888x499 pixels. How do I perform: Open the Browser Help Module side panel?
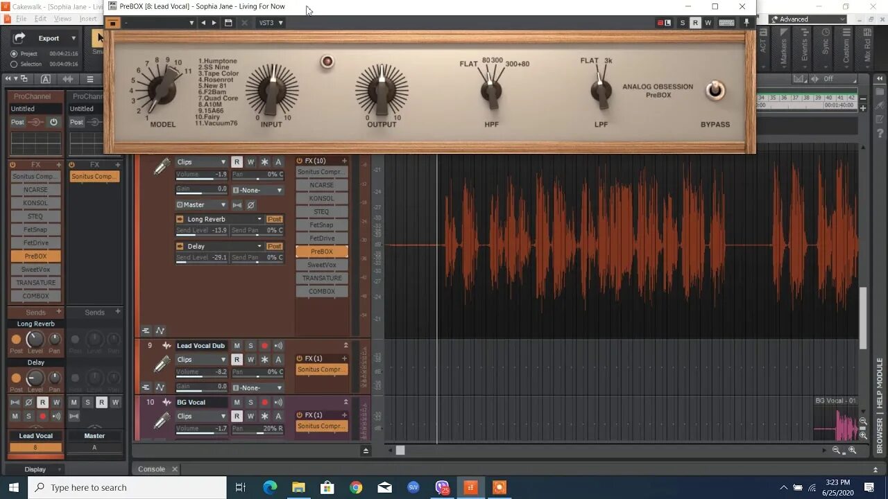coord(880,406)
